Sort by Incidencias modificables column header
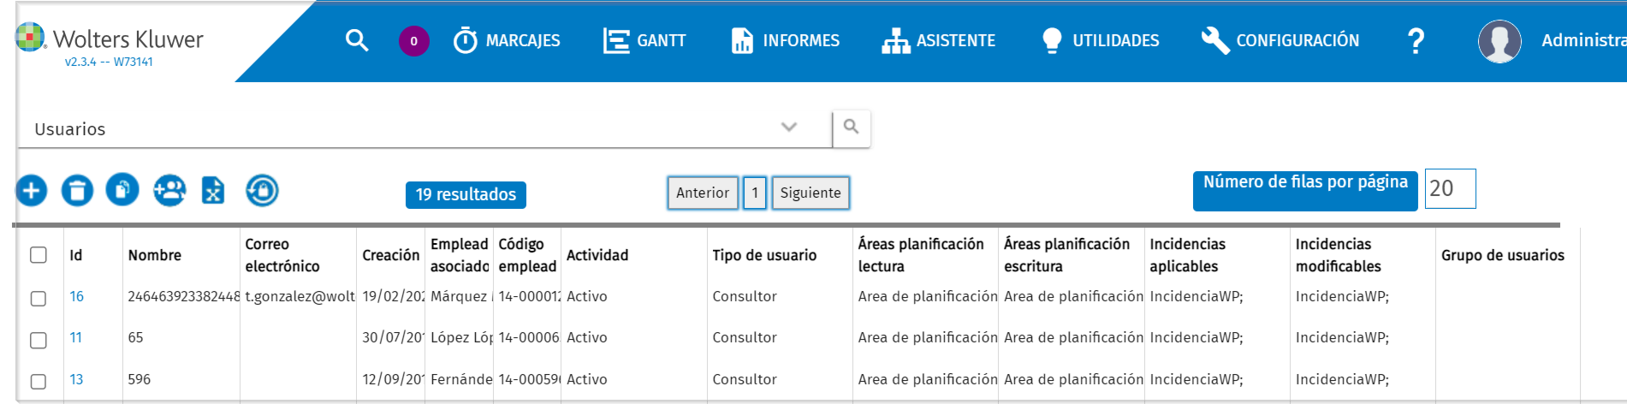Screen dimensions: 1627x404 1339,255
